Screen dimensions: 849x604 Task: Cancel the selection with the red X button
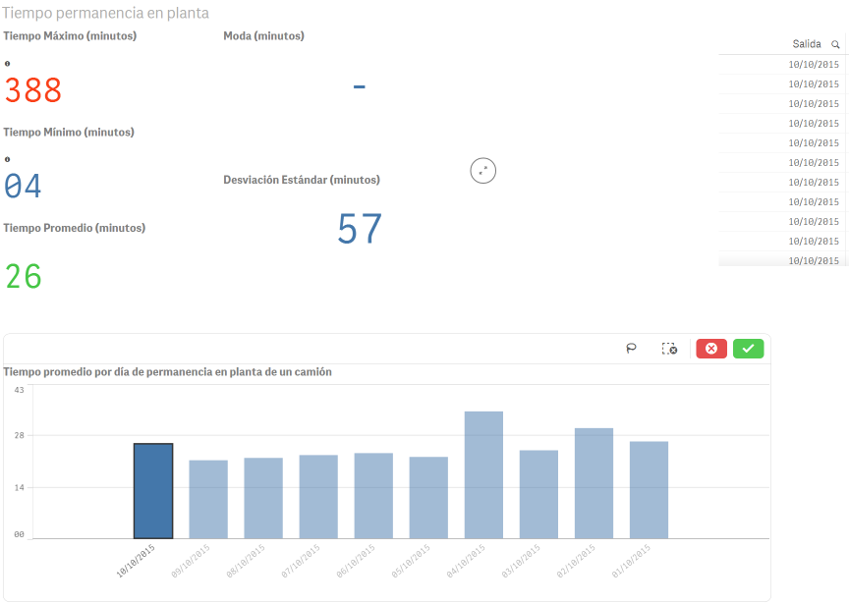pyautogui.click(x=711, y=349)
